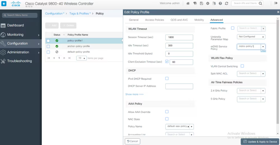This screenshot has height=145, width=280.
Task: Open the help question mark icon
Action: click(x=220, y=3)
